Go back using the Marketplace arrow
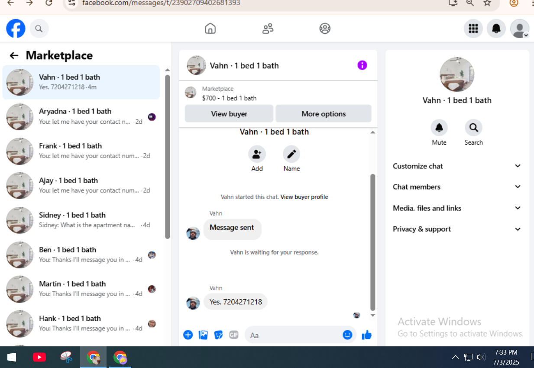The width and height of the screenshot is (534, 368). (x=14, y=55)
